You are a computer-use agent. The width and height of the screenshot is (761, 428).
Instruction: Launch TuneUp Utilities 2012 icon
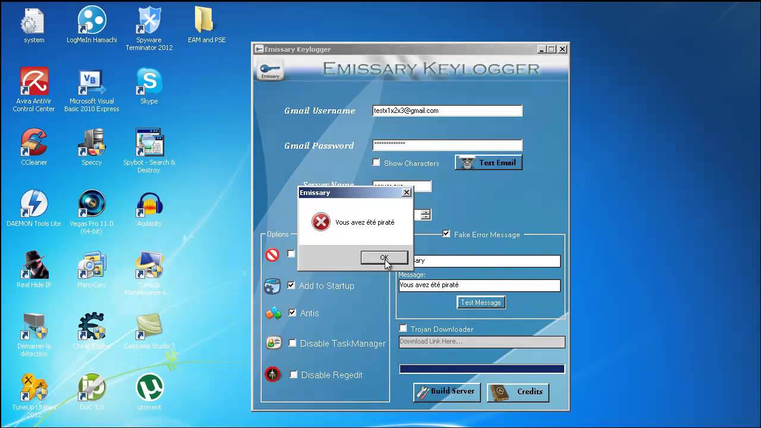point(34,396)
